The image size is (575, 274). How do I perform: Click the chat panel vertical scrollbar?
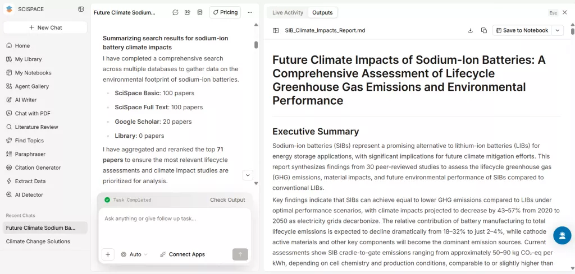coord(256,45)
